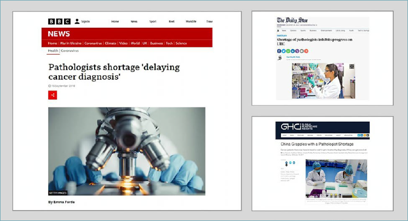
Task: Click the Daily Star headline 'Shortage of pathologists inhibits progress on UHC'
Action: coord(314,42)
